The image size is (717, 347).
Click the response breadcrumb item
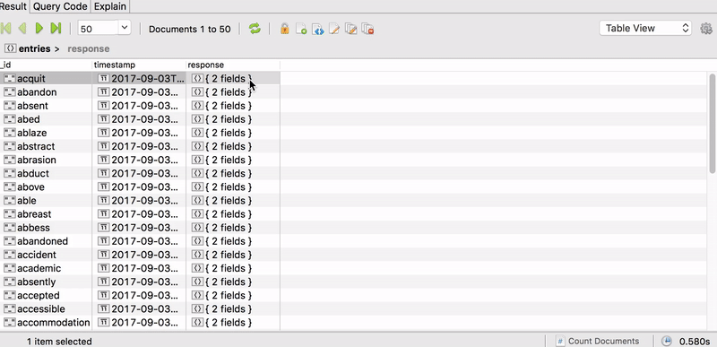[x=88, y=48]
